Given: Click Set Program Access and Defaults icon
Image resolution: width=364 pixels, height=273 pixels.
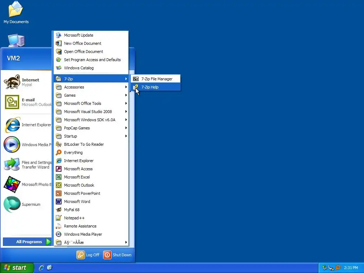Looking at the screenshot, I should tap(59, 60).
